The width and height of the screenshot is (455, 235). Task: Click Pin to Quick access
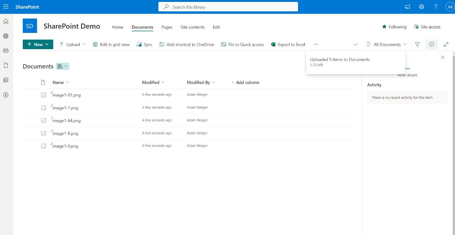(242, 44)
